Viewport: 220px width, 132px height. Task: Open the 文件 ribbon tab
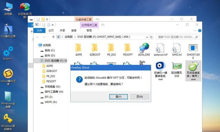40,30
